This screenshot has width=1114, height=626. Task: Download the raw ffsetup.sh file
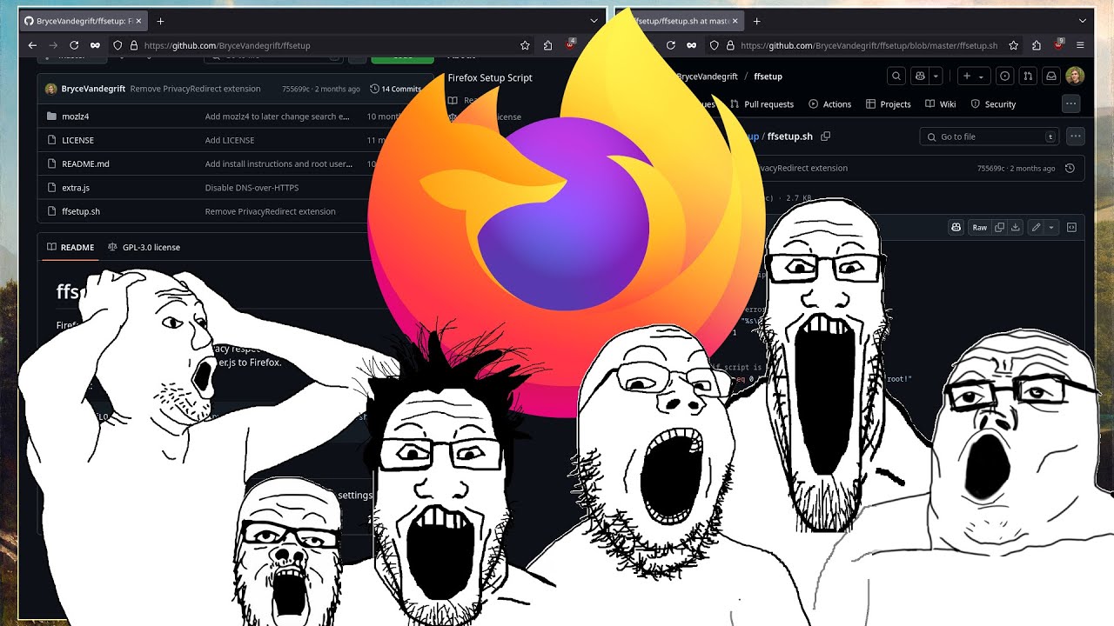click(1015, 227)
